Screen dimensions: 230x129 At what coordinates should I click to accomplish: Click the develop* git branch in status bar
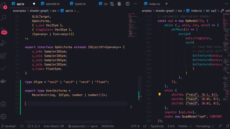click(x=9, y=126)
